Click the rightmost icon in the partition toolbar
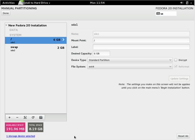The image size is (195, 140). point(41,118)
